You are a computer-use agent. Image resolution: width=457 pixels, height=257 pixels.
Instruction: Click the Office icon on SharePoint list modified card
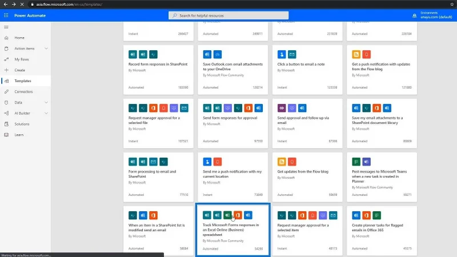[x=153, y=215]
